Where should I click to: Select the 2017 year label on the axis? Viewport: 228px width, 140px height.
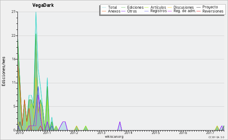(x=210, y=132)
